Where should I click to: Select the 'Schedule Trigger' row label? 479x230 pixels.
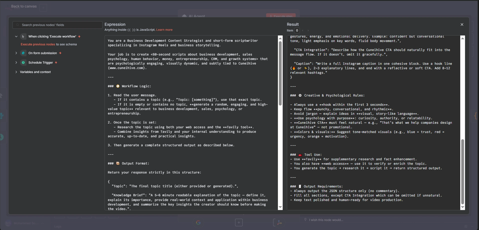click(x=41, y=62)
